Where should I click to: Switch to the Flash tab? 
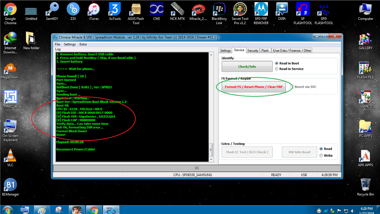coord(265,51)
